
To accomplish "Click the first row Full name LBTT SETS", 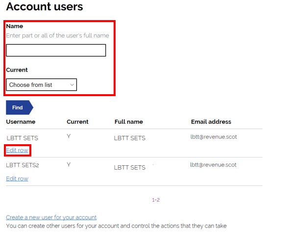I will tap(130, 138).
